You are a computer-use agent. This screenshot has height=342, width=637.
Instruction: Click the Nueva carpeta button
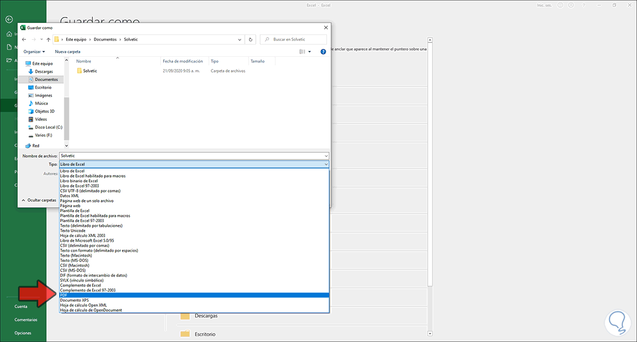pyautogui.click(x=68, y=51)
